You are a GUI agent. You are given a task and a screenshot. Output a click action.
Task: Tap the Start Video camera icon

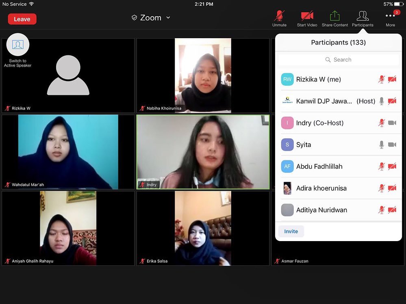point(307,16)
